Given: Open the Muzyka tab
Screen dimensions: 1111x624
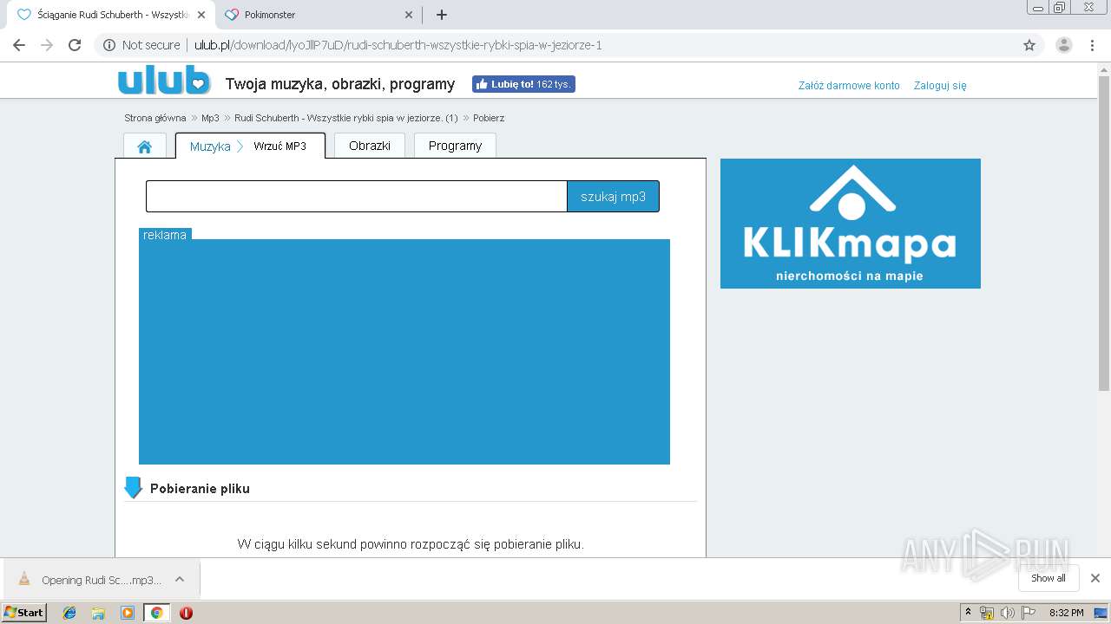Looking at the screenshot, I should 210,146.
